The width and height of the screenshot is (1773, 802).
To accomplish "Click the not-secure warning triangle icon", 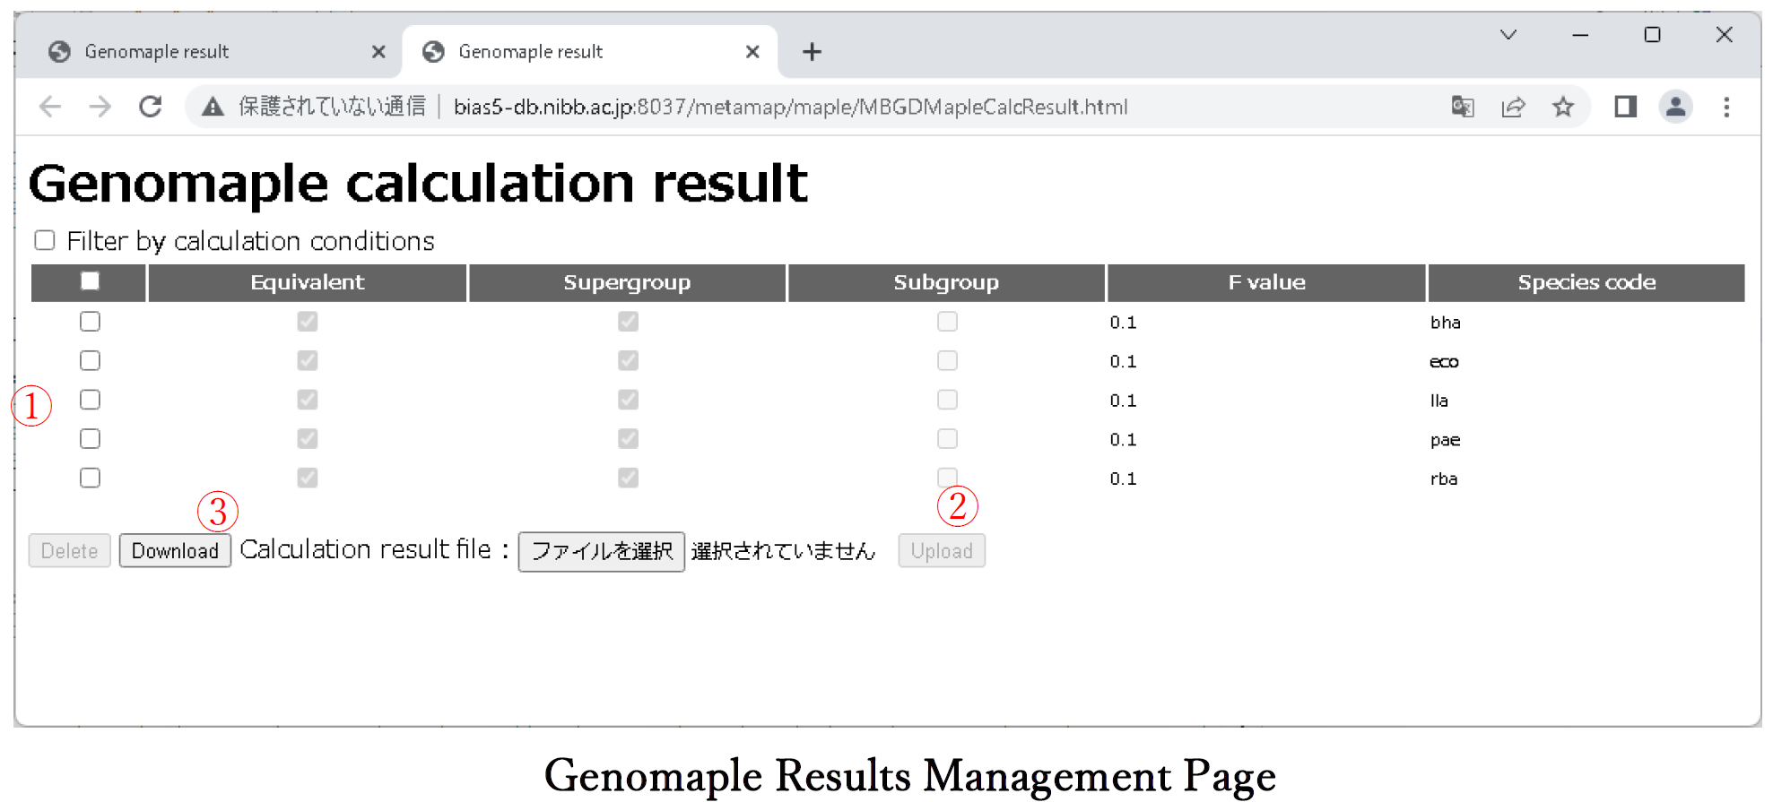I will pyautogui.click(x=213, y=108).
